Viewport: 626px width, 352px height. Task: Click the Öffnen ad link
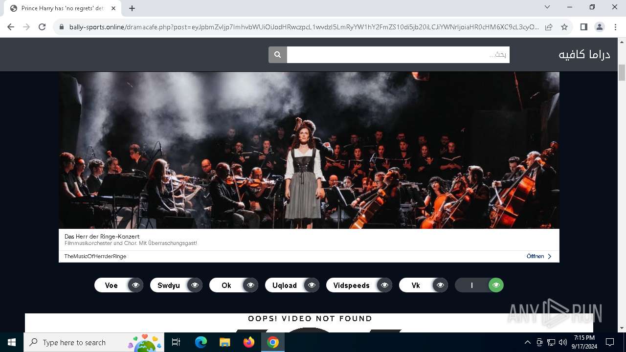coord(539,256)
